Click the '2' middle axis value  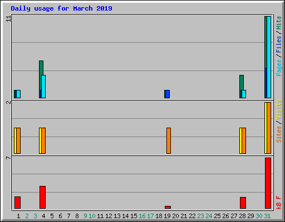coord(8,102)
